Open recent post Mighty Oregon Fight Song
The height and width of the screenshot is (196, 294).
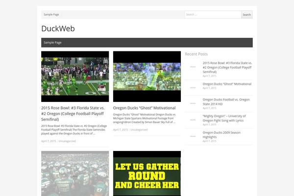(224, 118)
